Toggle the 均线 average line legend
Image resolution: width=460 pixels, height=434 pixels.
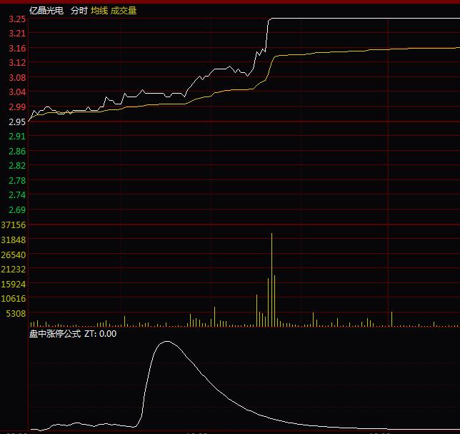[99, 11]
